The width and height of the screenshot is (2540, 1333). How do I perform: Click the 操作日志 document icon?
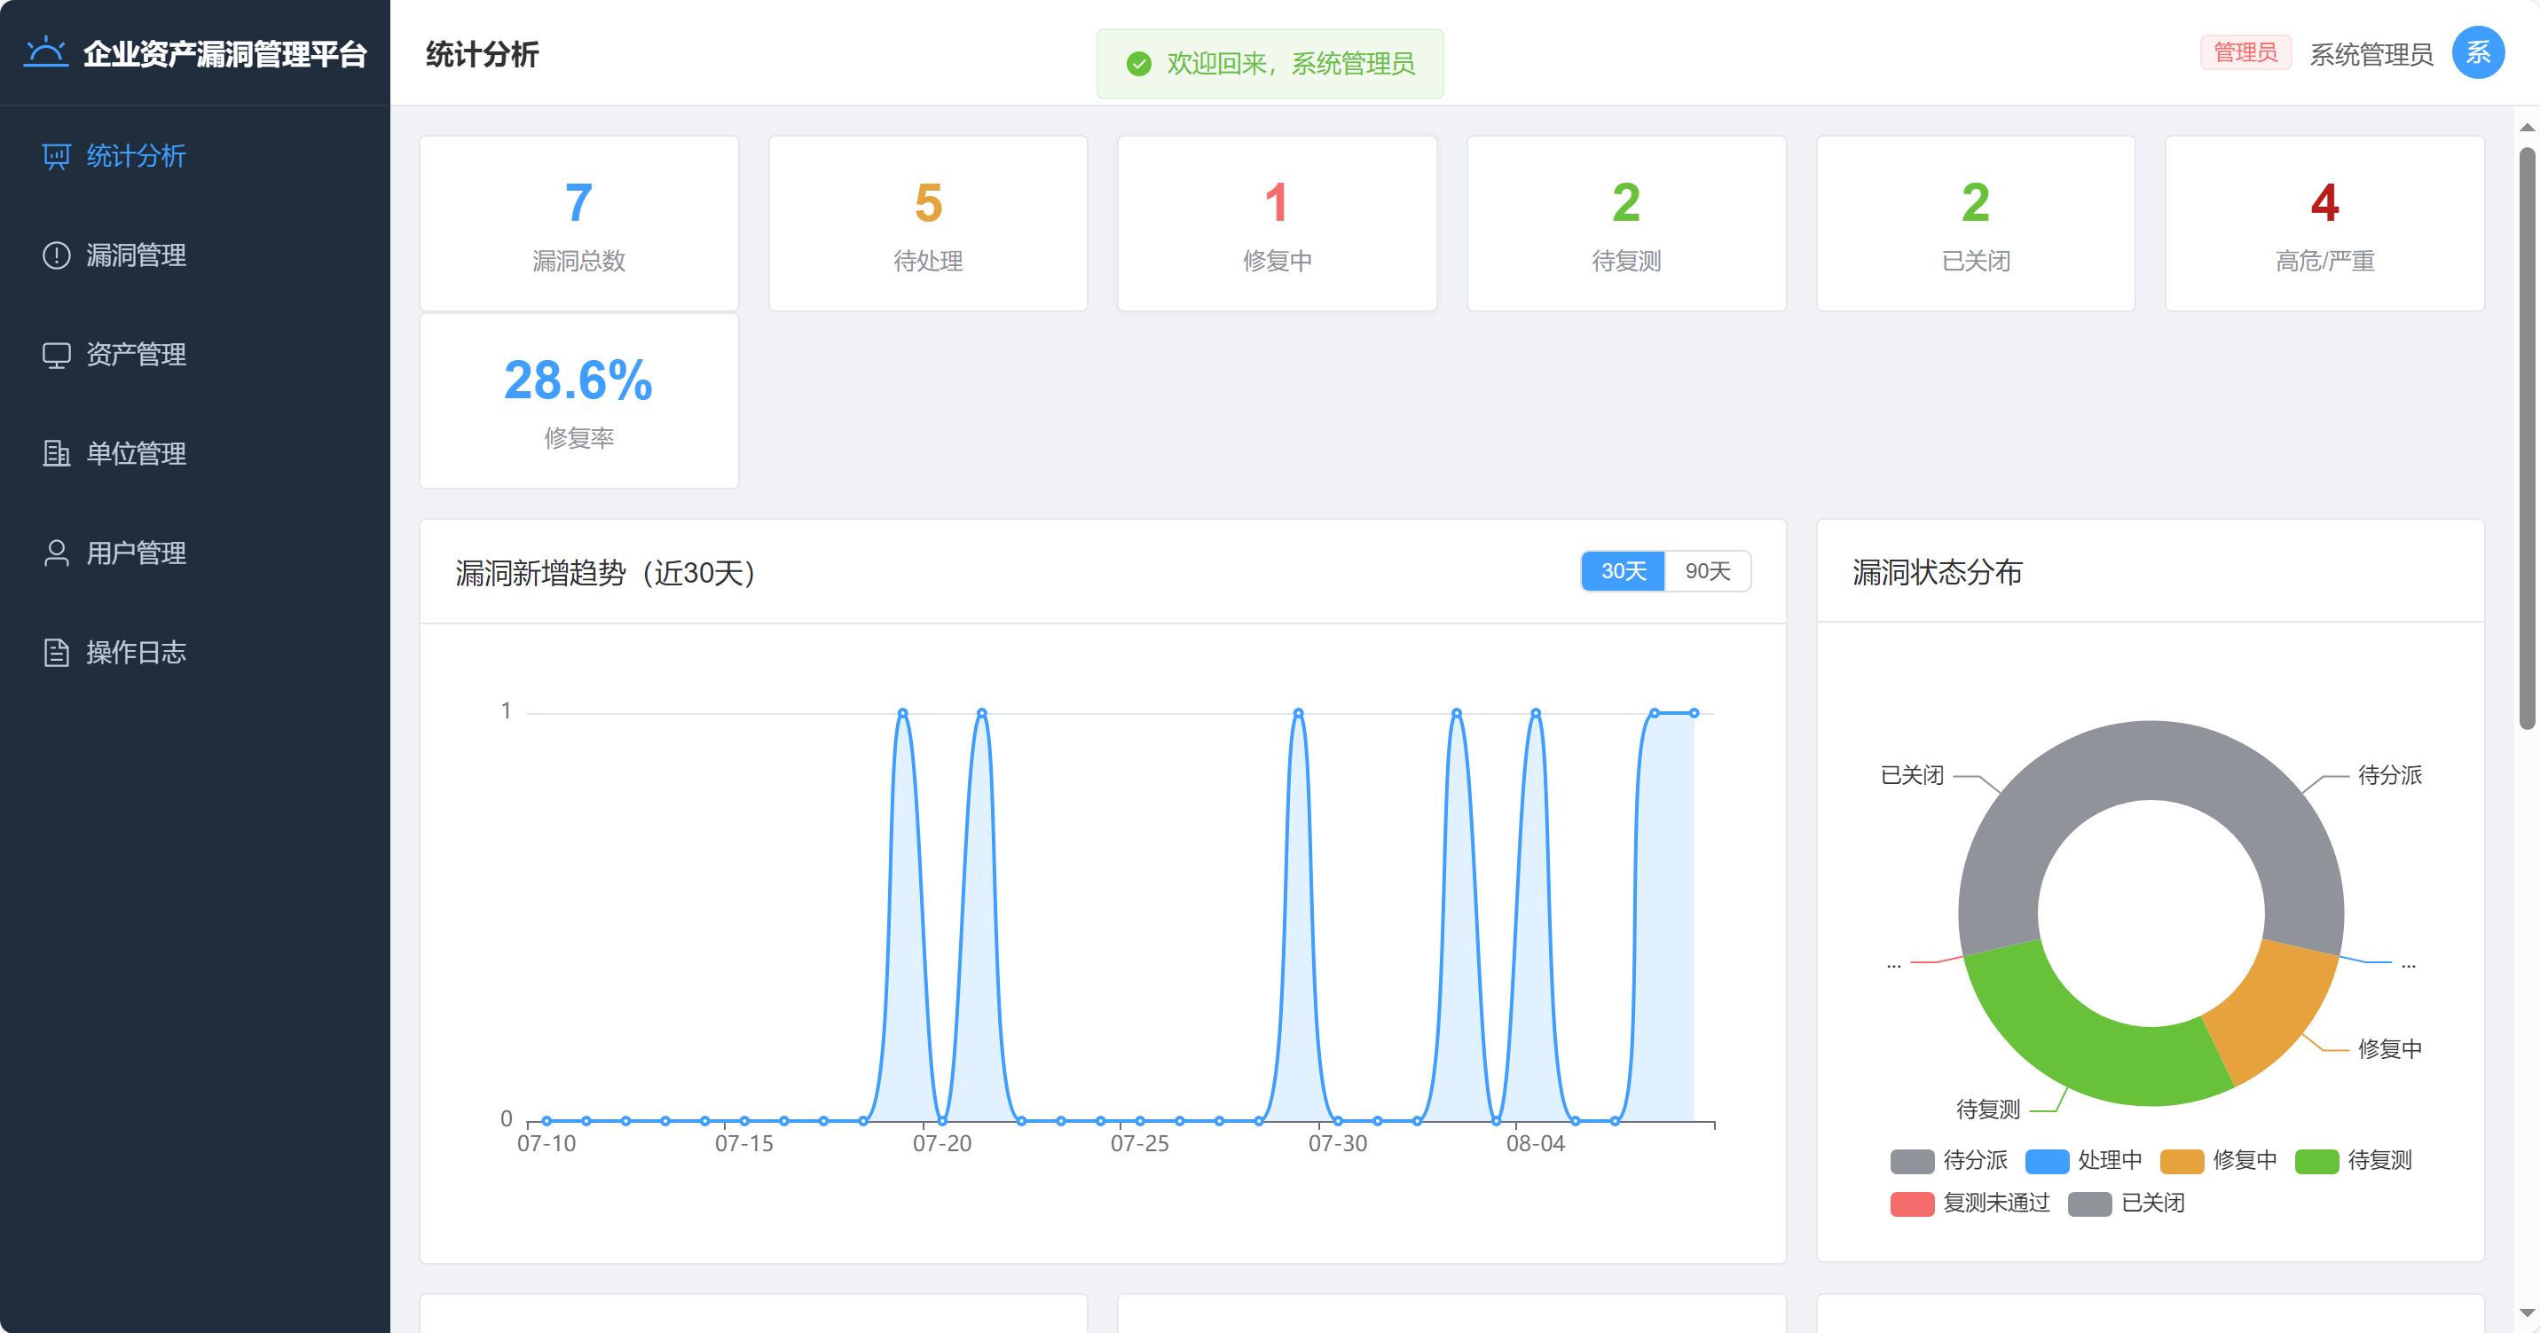pos(56,652)
